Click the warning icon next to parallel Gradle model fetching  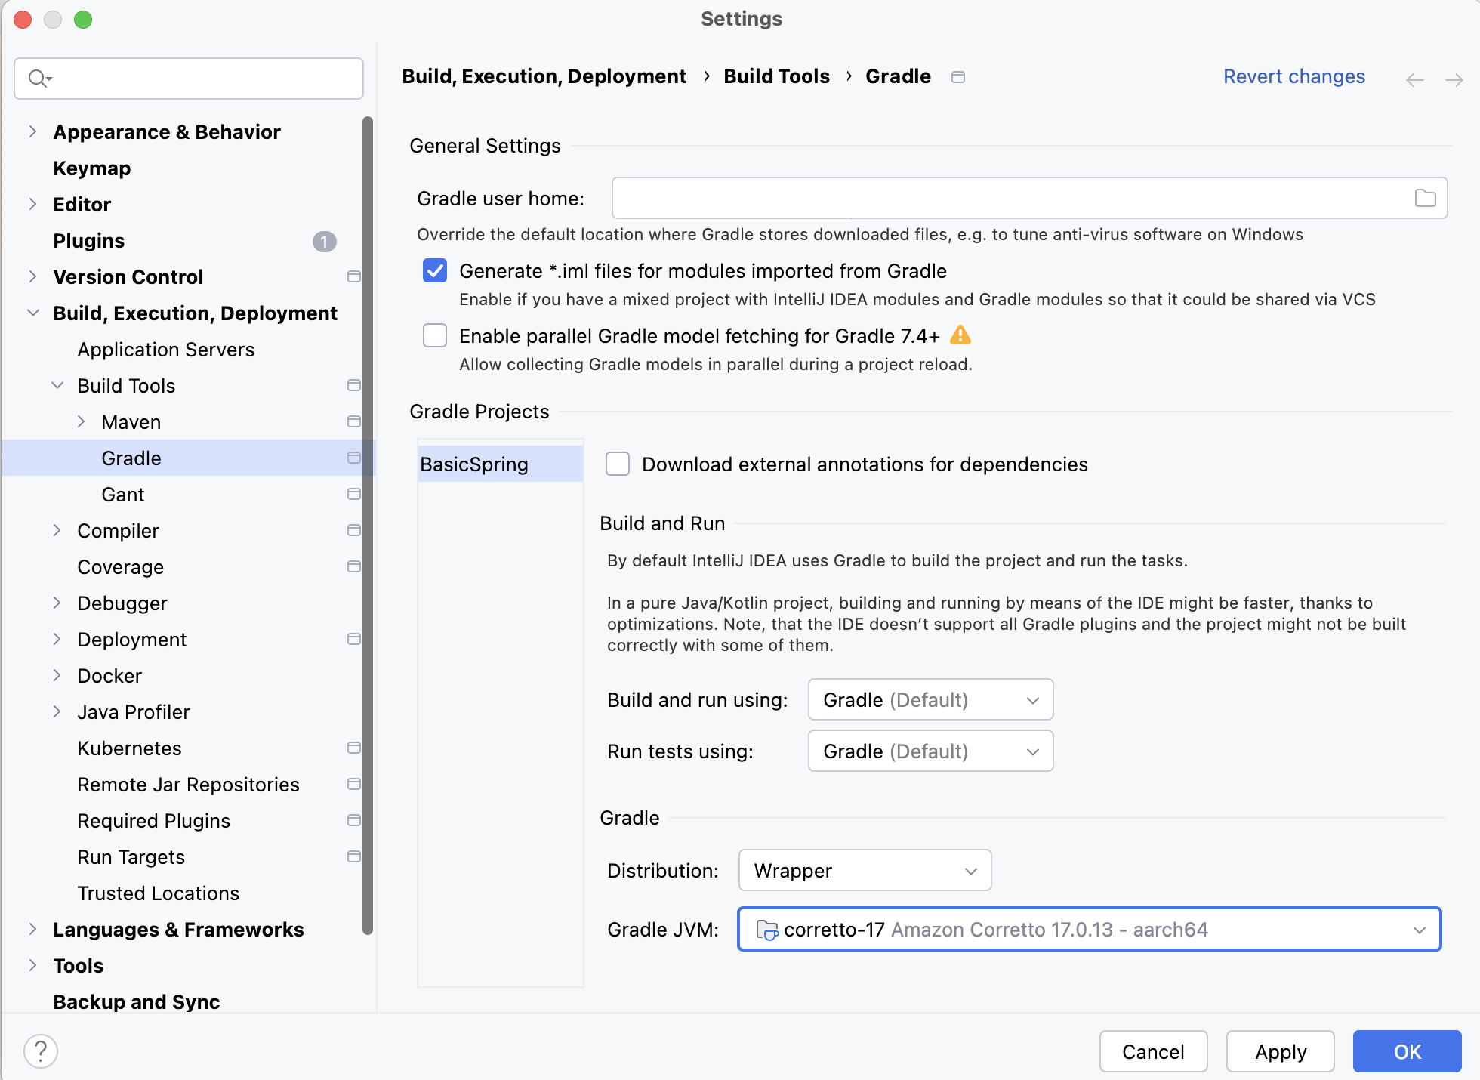pos(960,335)
